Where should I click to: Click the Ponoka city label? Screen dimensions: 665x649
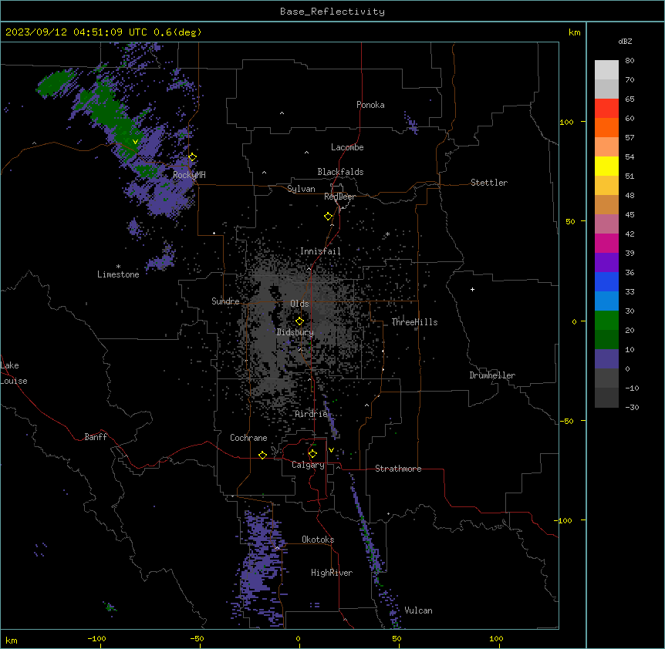(x=370, y=105)
